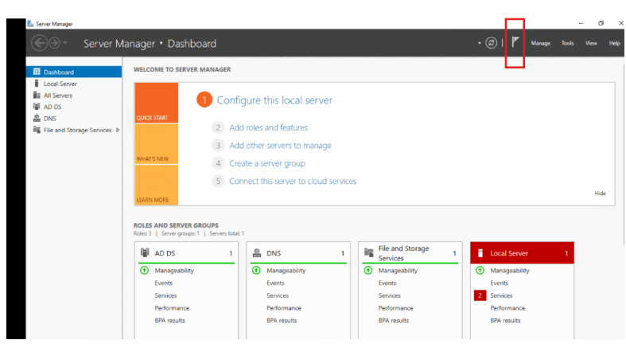The height and width of the screenshot is (344, 626).
Task: Open the AD DS tile header
Action: pos(186,253)
